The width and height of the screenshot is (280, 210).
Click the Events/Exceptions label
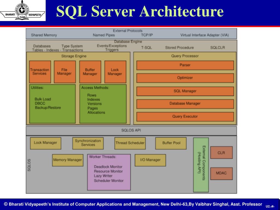(x=112, y=46)
